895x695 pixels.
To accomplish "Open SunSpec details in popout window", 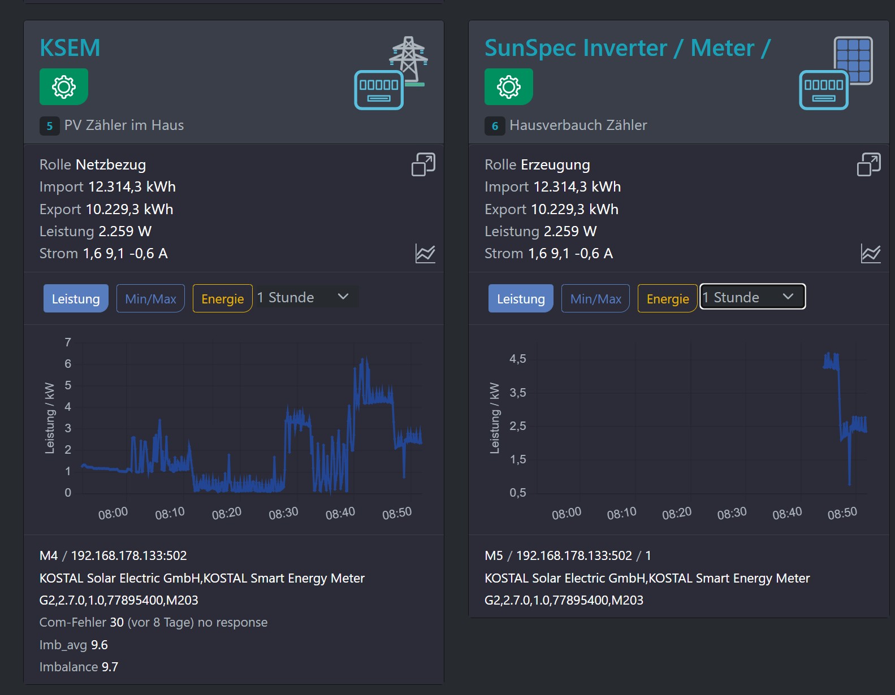I will 868,164.
